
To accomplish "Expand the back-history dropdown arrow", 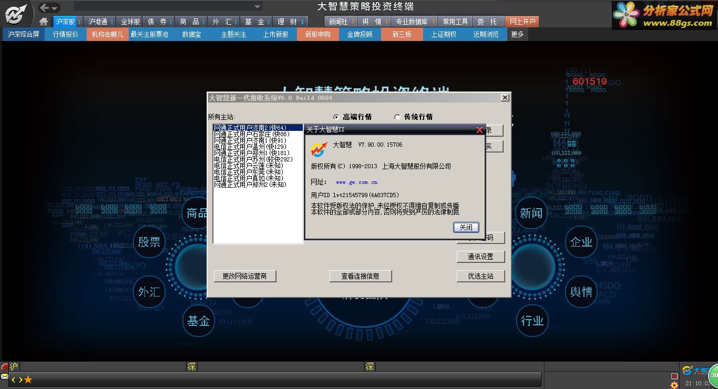I will (55, 8).
